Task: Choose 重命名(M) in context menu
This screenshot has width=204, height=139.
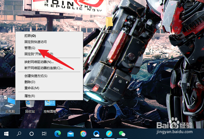Action: (x=49, y=88)
